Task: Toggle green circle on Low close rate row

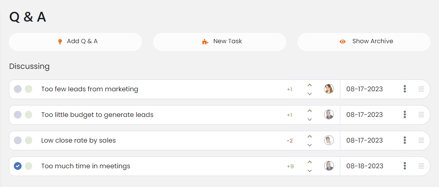Action: tap(29, 141)
